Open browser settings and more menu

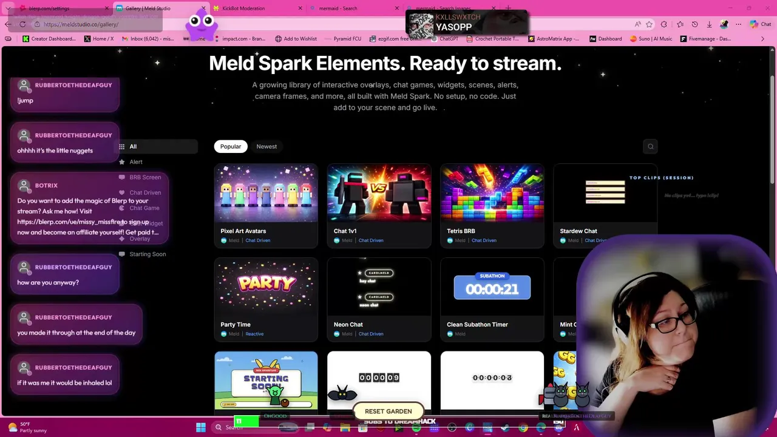738,24
